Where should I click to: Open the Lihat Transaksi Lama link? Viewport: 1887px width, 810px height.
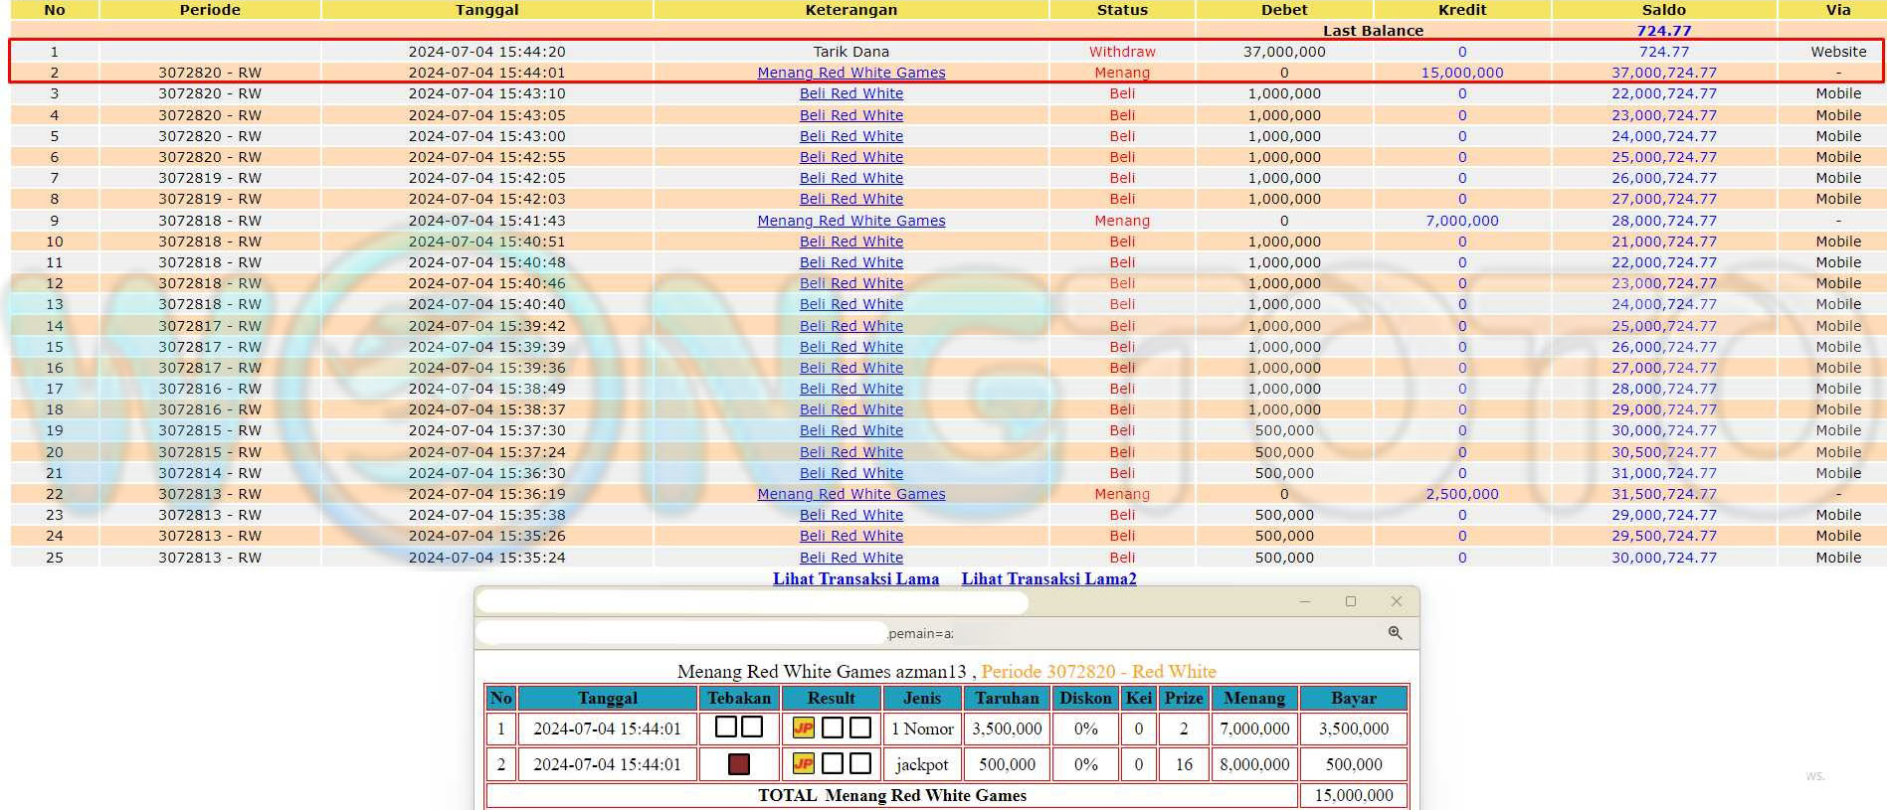tap(855, 578)
